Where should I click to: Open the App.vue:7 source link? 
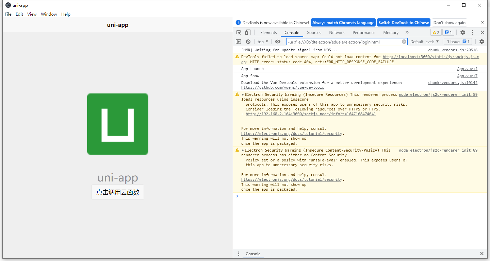[x=467, y=76]
